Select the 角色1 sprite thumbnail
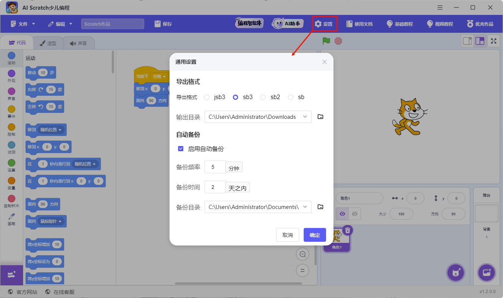Screen dimensions: 503x298 point(337,239)
